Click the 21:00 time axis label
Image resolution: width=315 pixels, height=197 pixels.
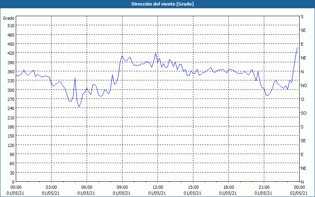[264, 188]
